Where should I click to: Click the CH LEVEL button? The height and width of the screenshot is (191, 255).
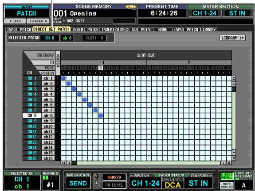[x=114, y=185]
